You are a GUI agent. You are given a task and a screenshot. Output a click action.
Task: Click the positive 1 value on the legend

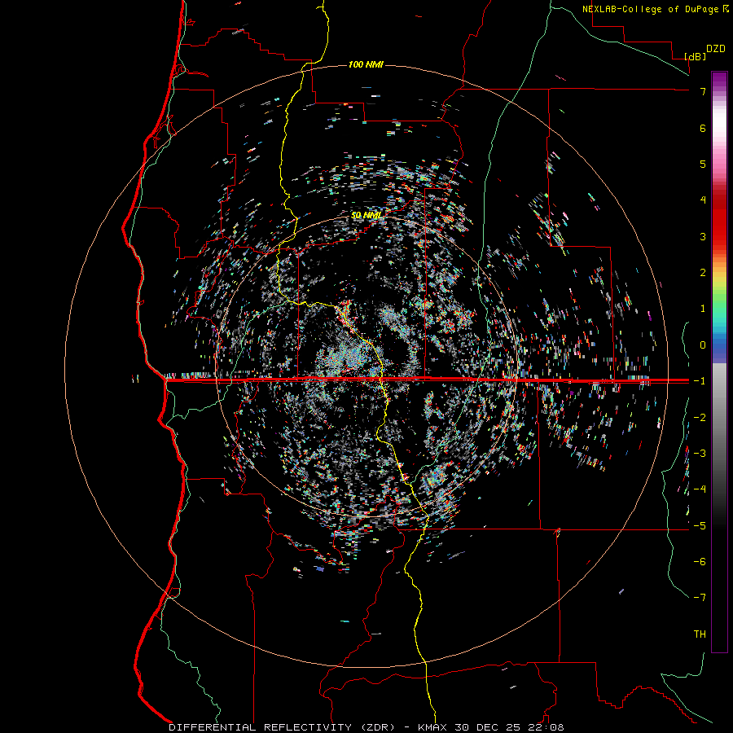(703, 309)
